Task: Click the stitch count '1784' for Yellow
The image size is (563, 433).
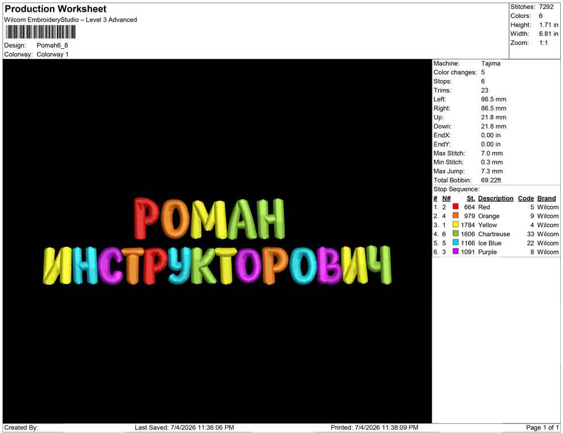Action: tap(468, 225)
